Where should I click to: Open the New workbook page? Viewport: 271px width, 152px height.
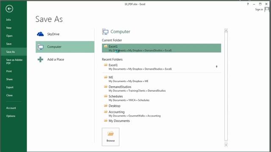click(9, 28)
